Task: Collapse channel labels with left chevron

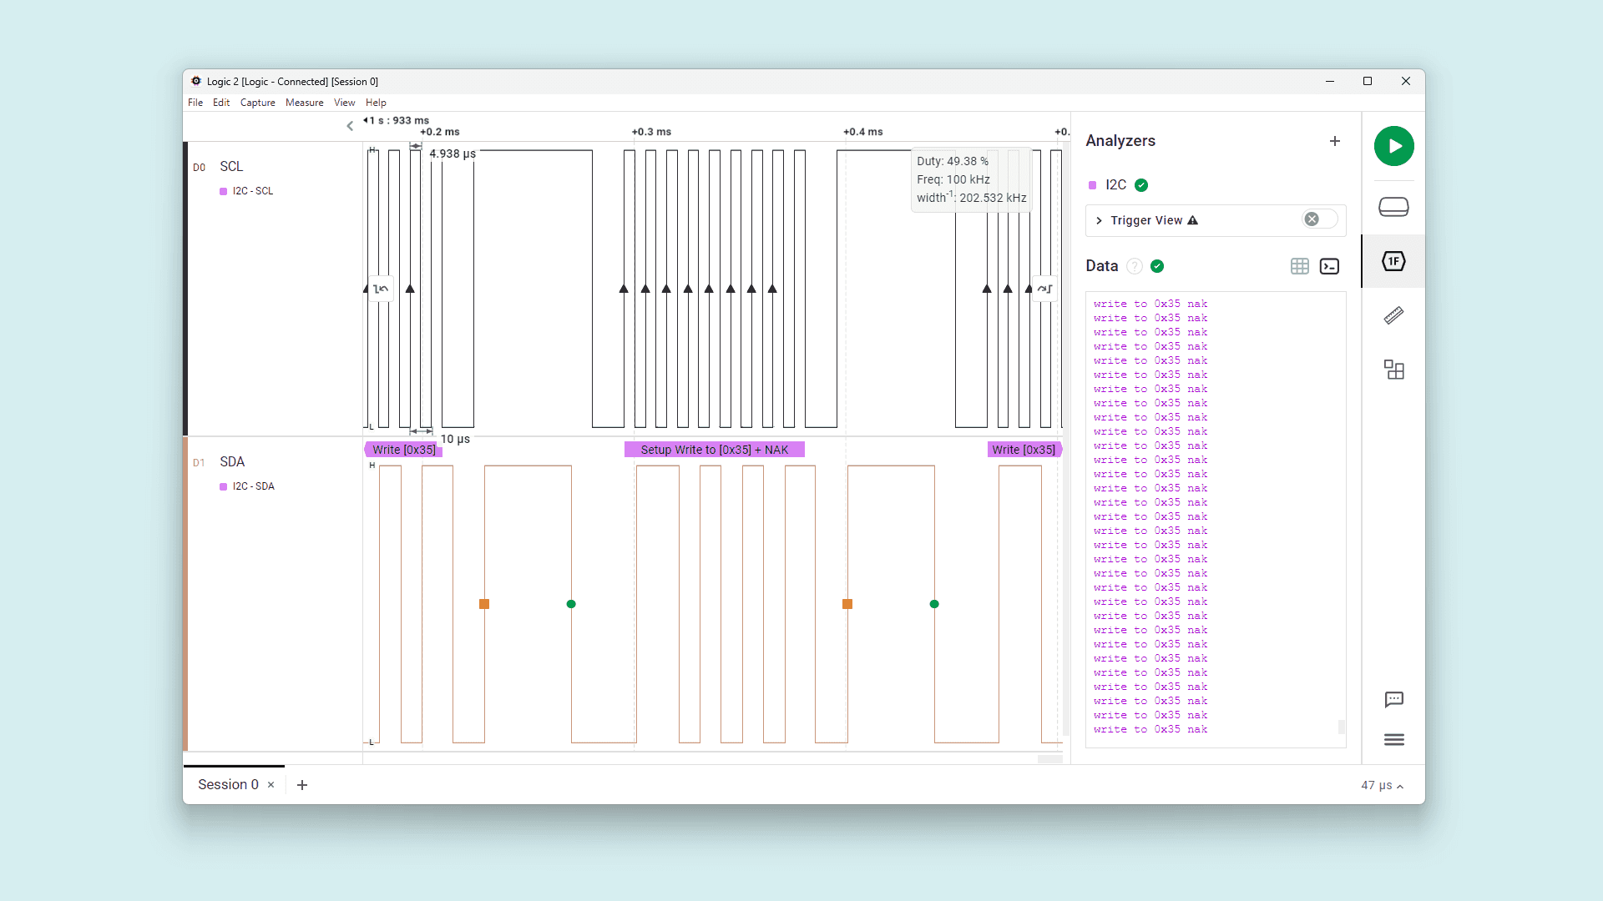Action: [350, 126]
